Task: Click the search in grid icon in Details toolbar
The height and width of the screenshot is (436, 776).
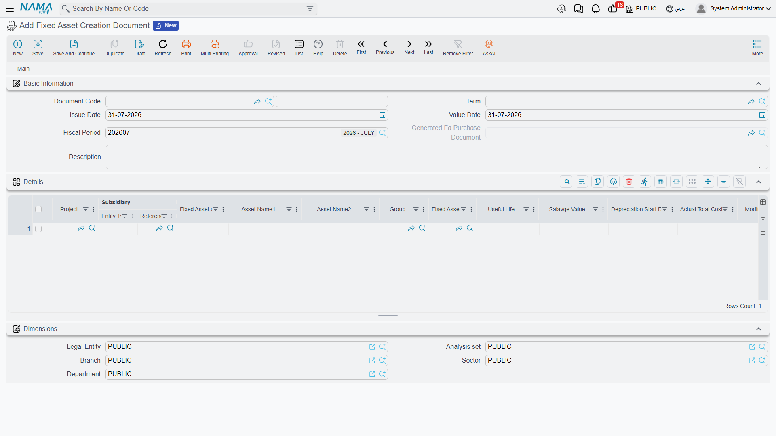Action: (x=566, y=182)
